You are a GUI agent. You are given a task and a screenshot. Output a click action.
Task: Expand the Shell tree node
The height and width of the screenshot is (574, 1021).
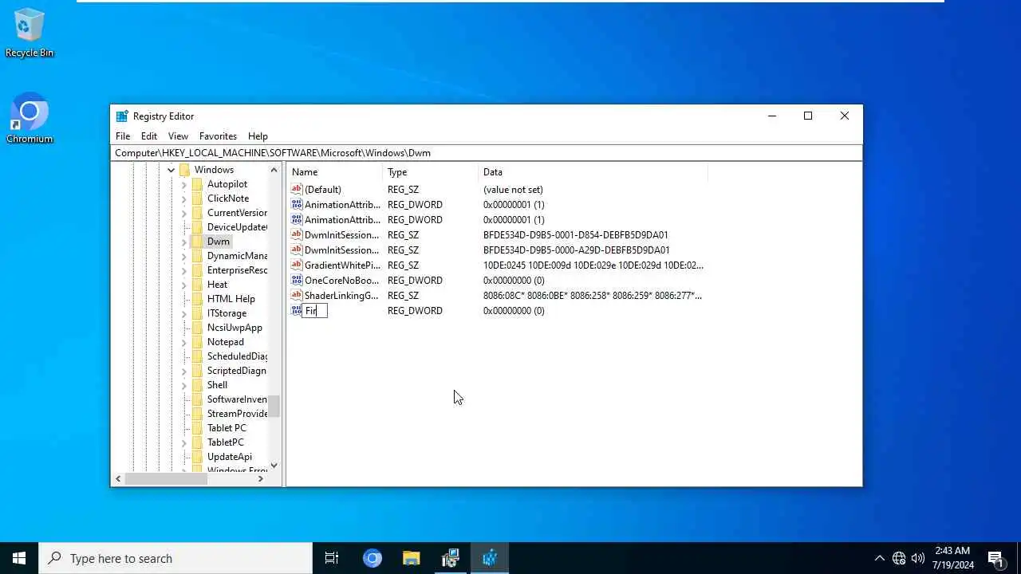tap(184, 385)
